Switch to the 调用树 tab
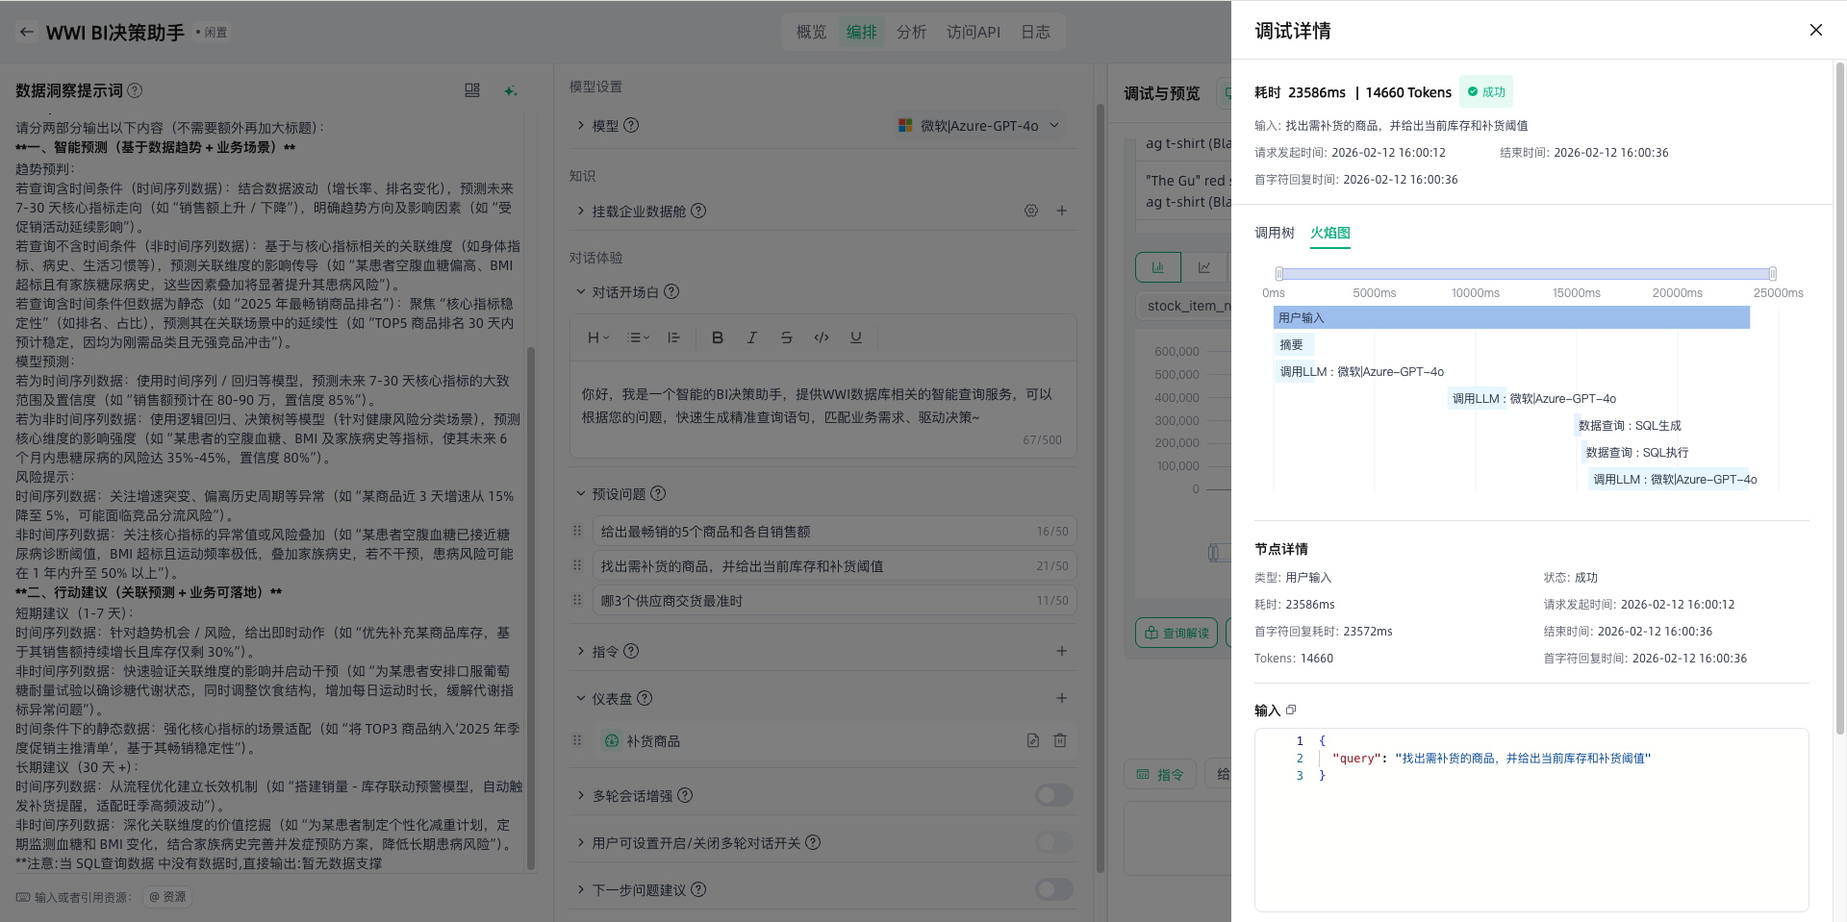Screen dimensions: 1847x922 1274,233
